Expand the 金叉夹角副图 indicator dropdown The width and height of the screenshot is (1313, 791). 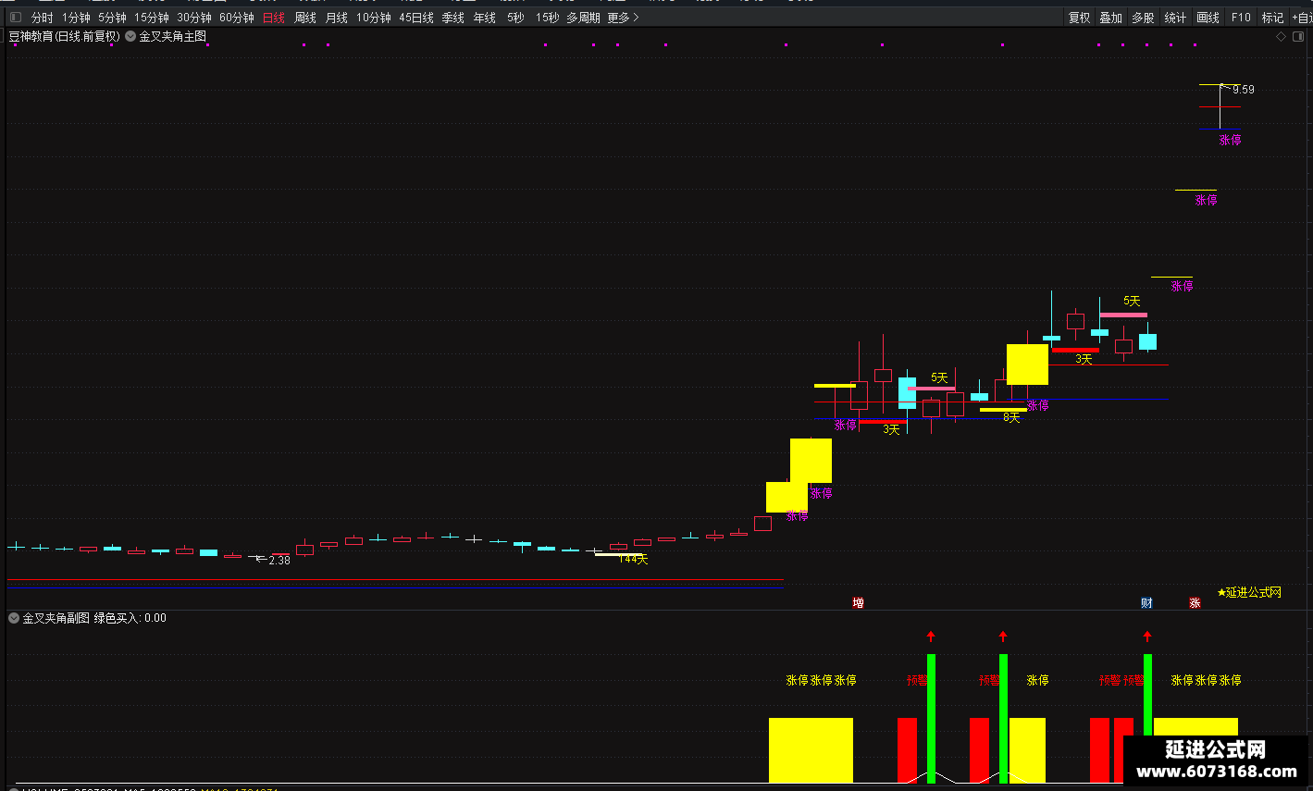click(14, 618)
